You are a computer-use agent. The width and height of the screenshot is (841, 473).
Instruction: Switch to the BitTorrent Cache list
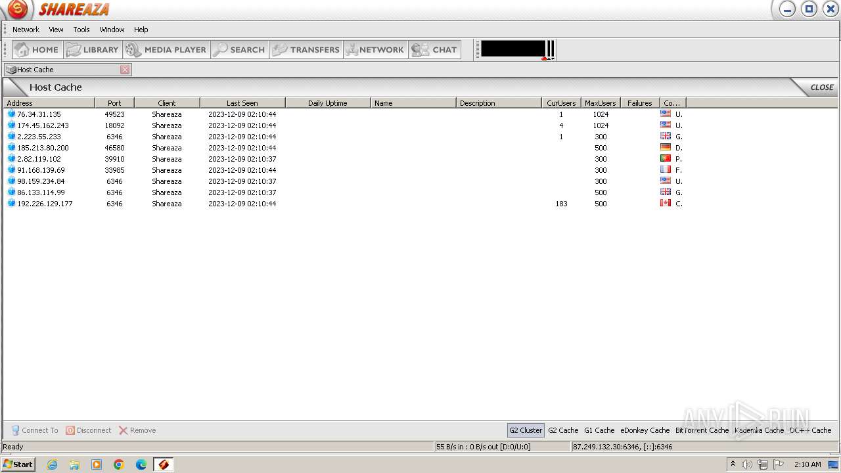tap(702, 430)
